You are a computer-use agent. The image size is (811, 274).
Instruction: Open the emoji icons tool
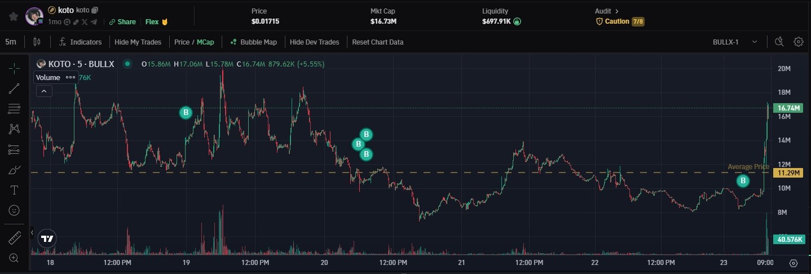click(x=15, y=210)
